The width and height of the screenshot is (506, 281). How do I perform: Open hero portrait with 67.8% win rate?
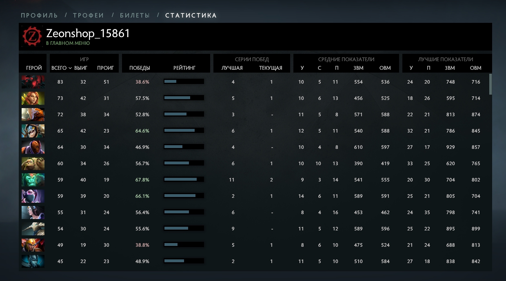point(33,180)
